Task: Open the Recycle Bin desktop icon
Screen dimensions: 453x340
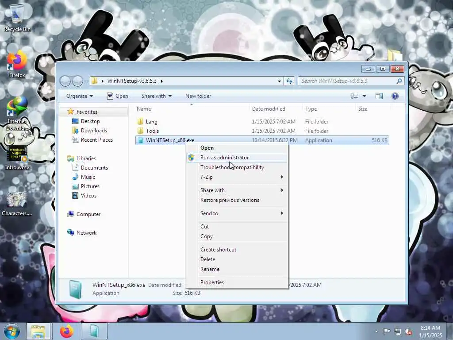Action: tap(17, 17)
